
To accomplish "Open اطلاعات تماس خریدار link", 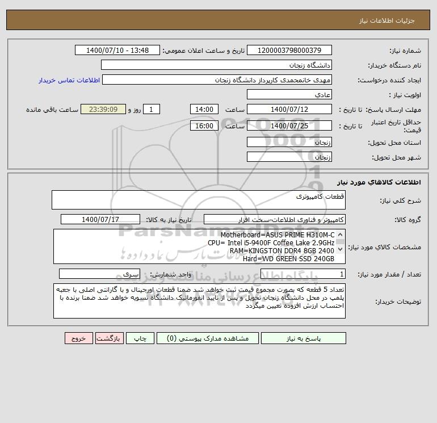I will click(69, 80).
